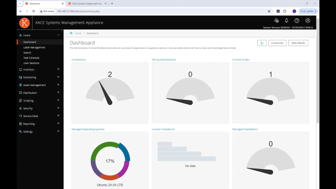Expand the Monitoring section plus sign

[58, 77]
